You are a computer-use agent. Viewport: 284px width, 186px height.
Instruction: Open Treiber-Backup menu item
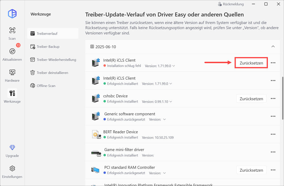click(53, 47)
